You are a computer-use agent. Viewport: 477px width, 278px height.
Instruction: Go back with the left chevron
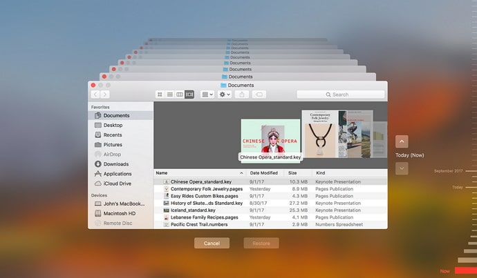coord(95,95)
